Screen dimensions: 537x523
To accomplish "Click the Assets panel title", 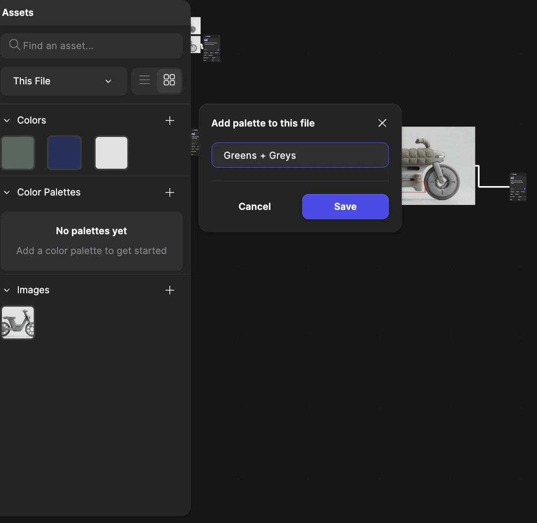I will coord(18,13).
